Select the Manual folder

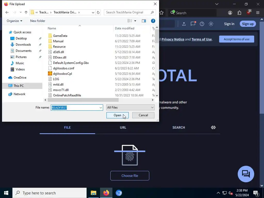pos(58,41)
